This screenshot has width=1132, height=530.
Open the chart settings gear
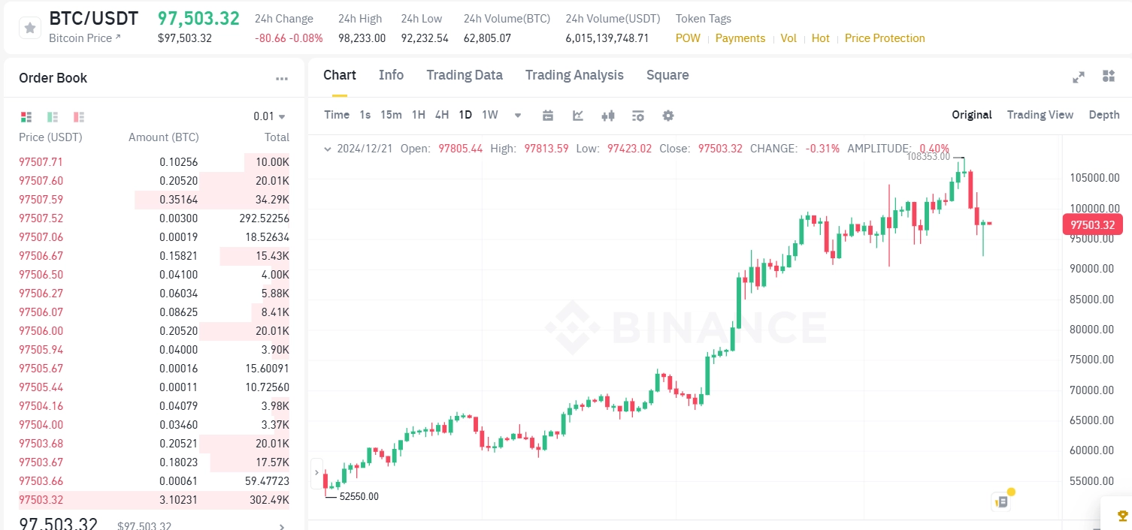pyautogui.click(x=668, y=115)
